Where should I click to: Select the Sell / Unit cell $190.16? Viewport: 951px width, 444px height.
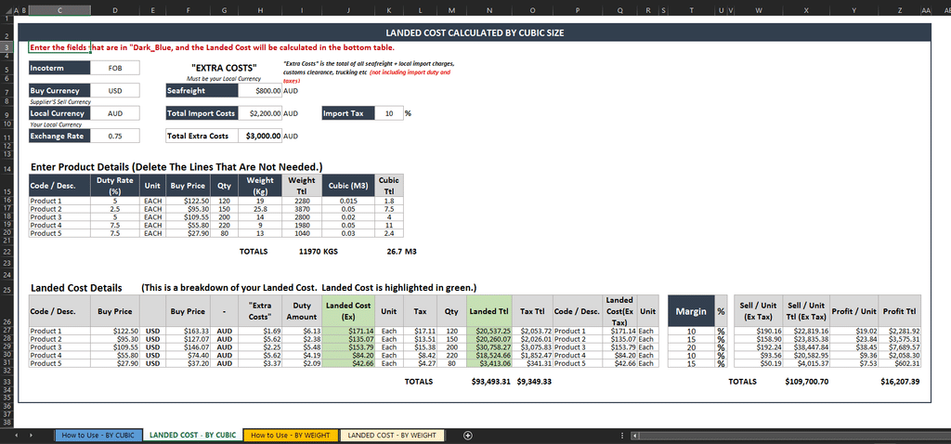pos(758,332)
